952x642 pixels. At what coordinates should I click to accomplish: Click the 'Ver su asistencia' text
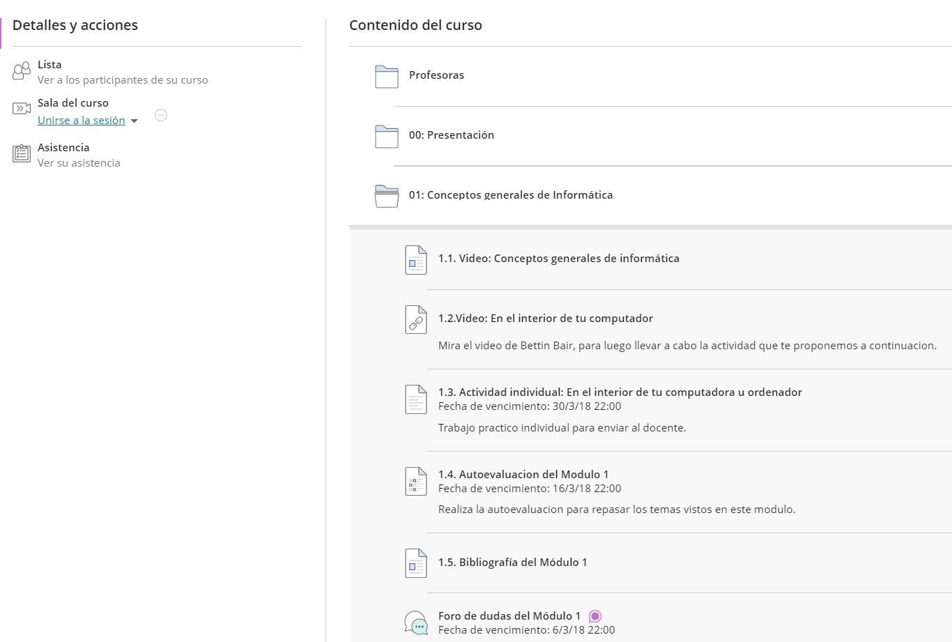point(79,162)
